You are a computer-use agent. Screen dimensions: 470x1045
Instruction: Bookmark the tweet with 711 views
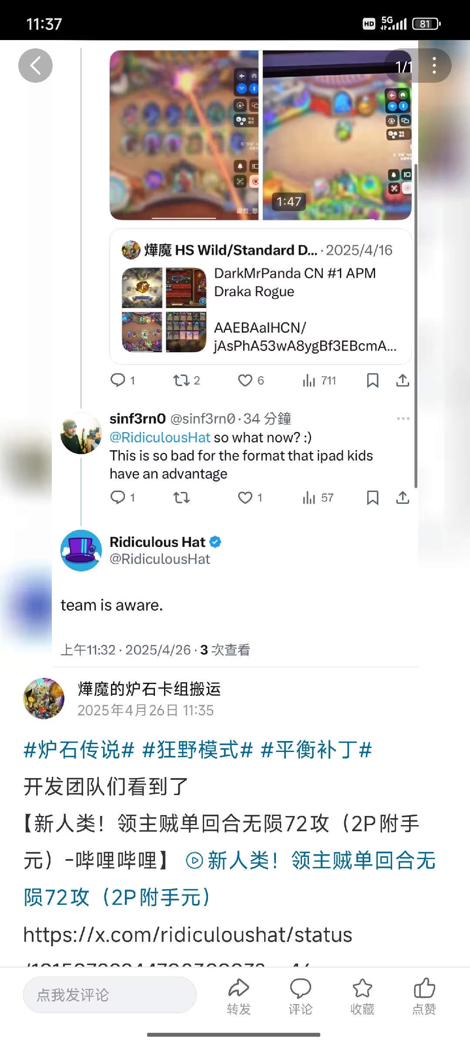[x=373, y=381]
